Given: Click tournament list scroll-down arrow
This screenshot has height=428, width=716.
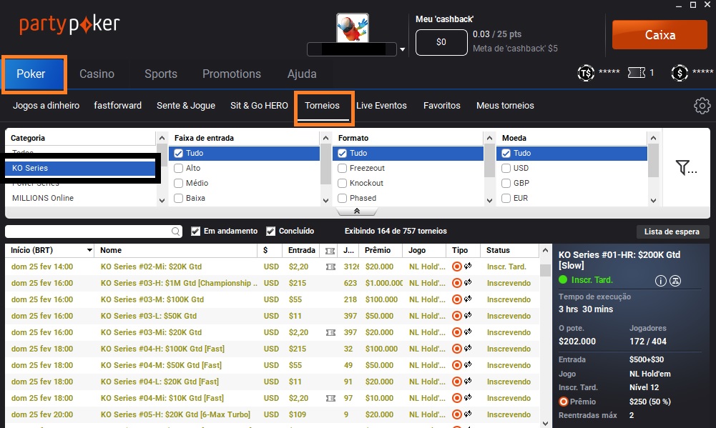Looking at the screenshot, I should click(x=545, y=424).
